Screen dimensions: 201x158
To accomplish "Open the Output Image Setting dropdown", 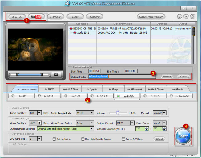I will [91, 129].
